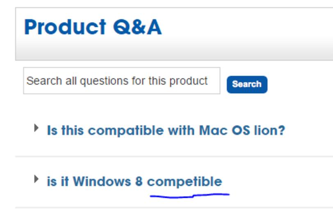Click 'Windows 8' in the second question
The width and height of the screenshot is (333, 210).
(x=107, y=181)
